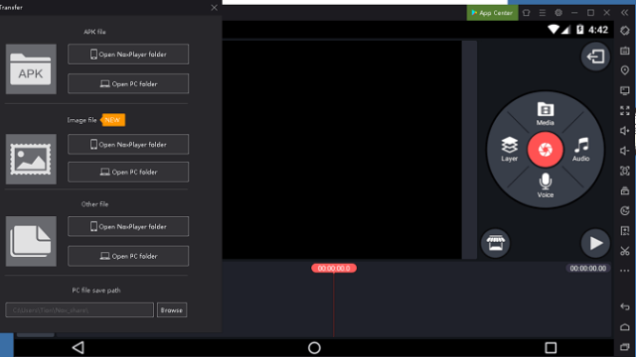Open the Layer menu in KineMaster wheel
Screen dimensions: 636x357
click(510, 150)
